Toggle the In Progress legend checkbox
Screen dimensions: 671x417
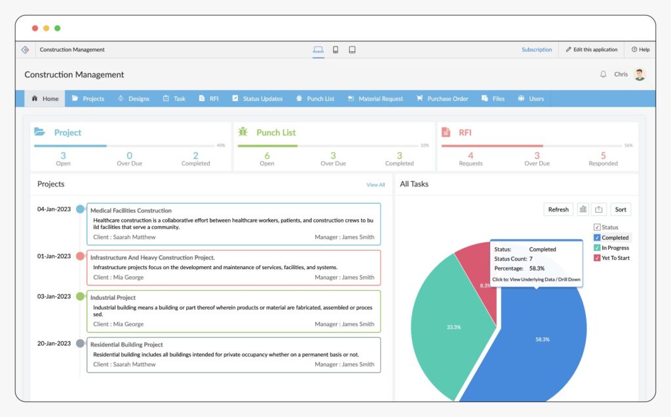(x=597, y=248)
